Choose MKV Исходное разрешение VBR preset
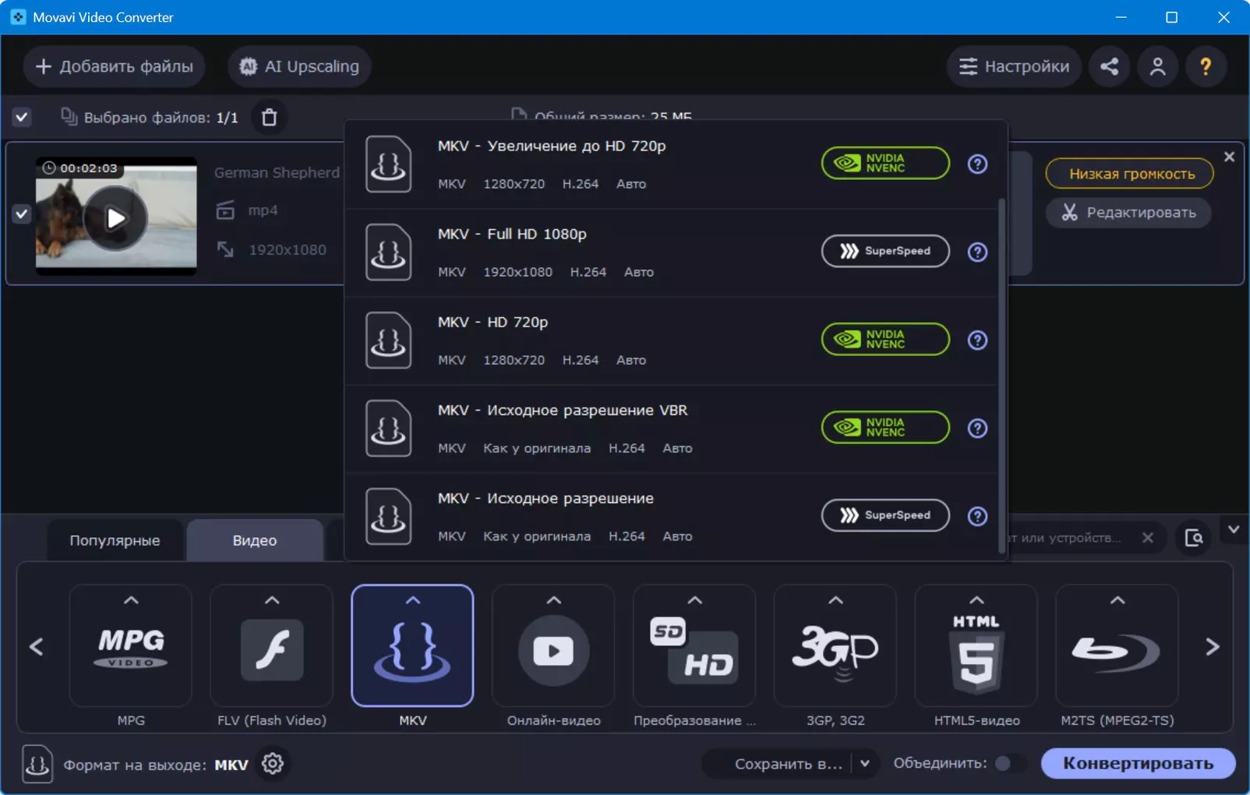 pos(671,428)
